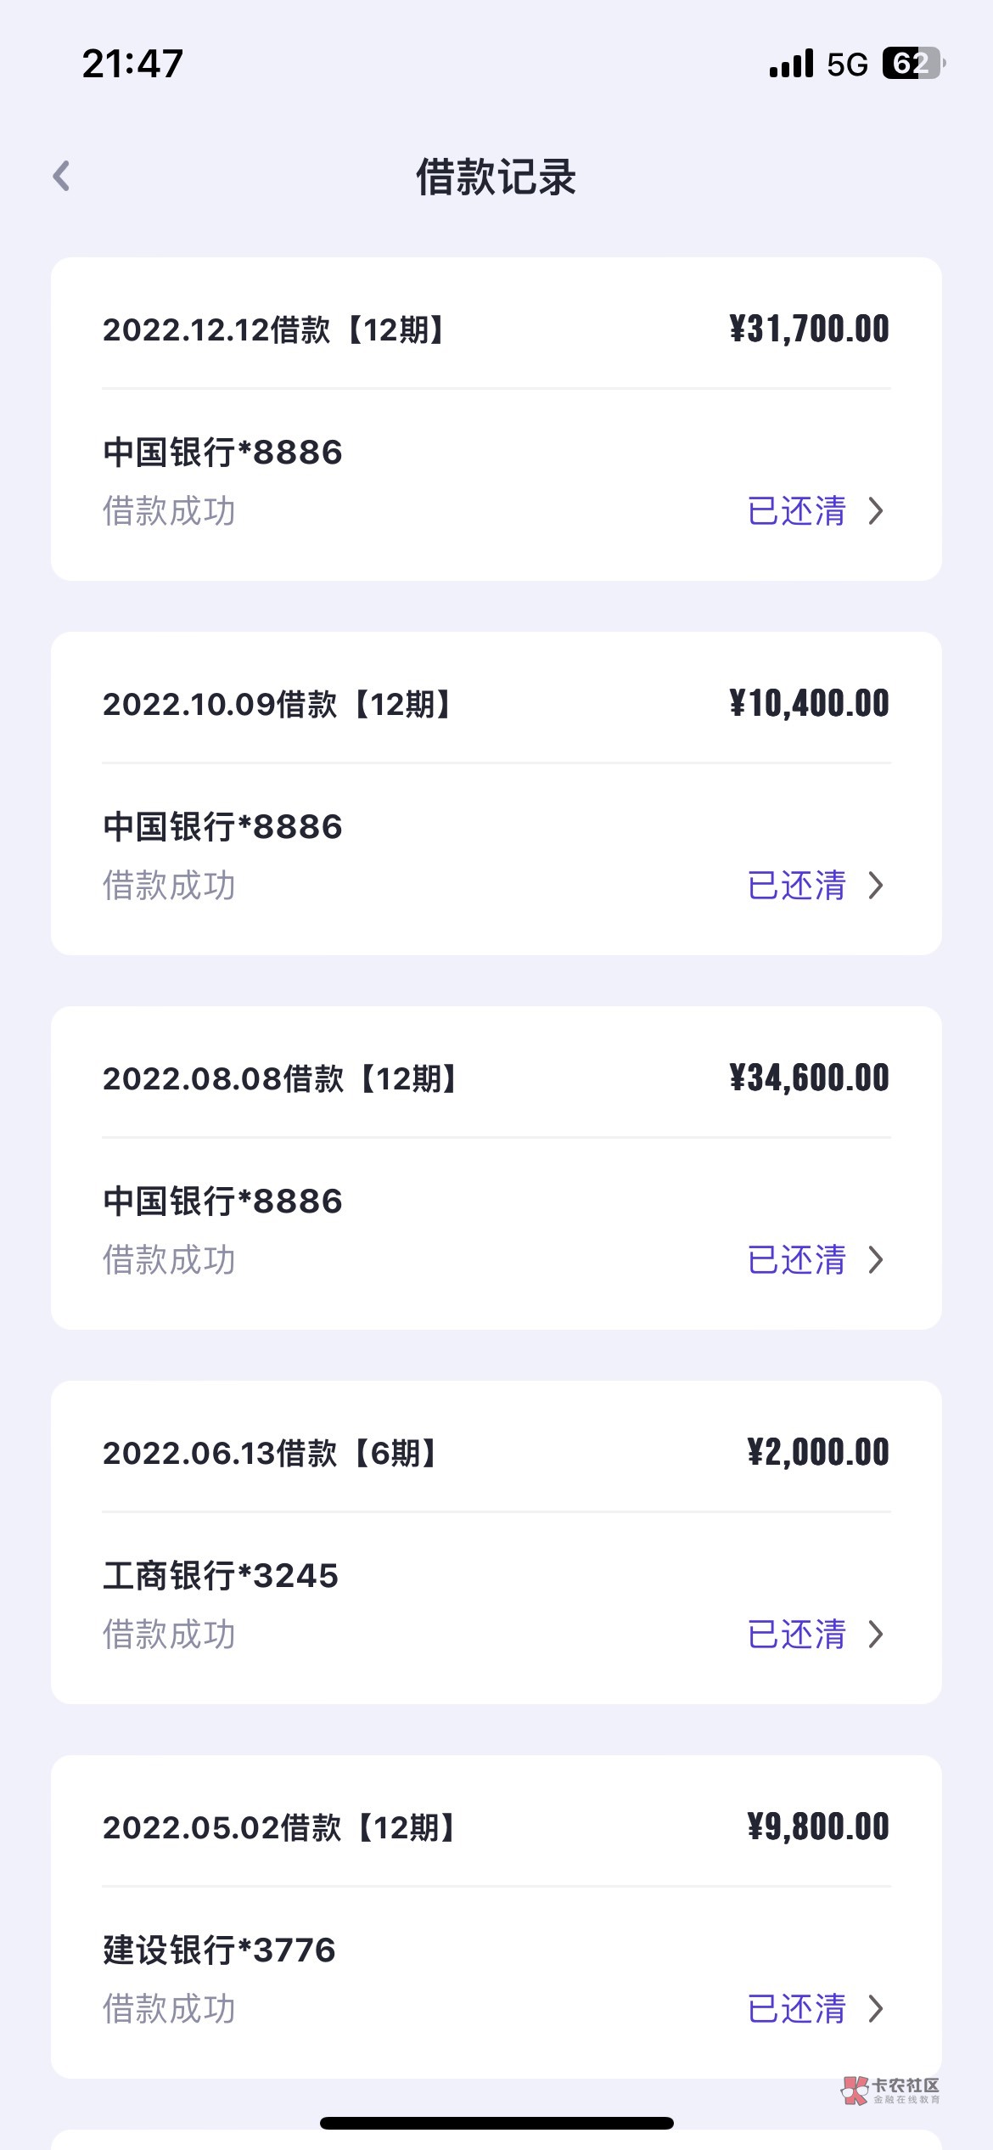The width and height of the screenshot is (993, 2150).
Task: Expand details arrow for 2022.10.09 loan
Action: coord(876,886)
